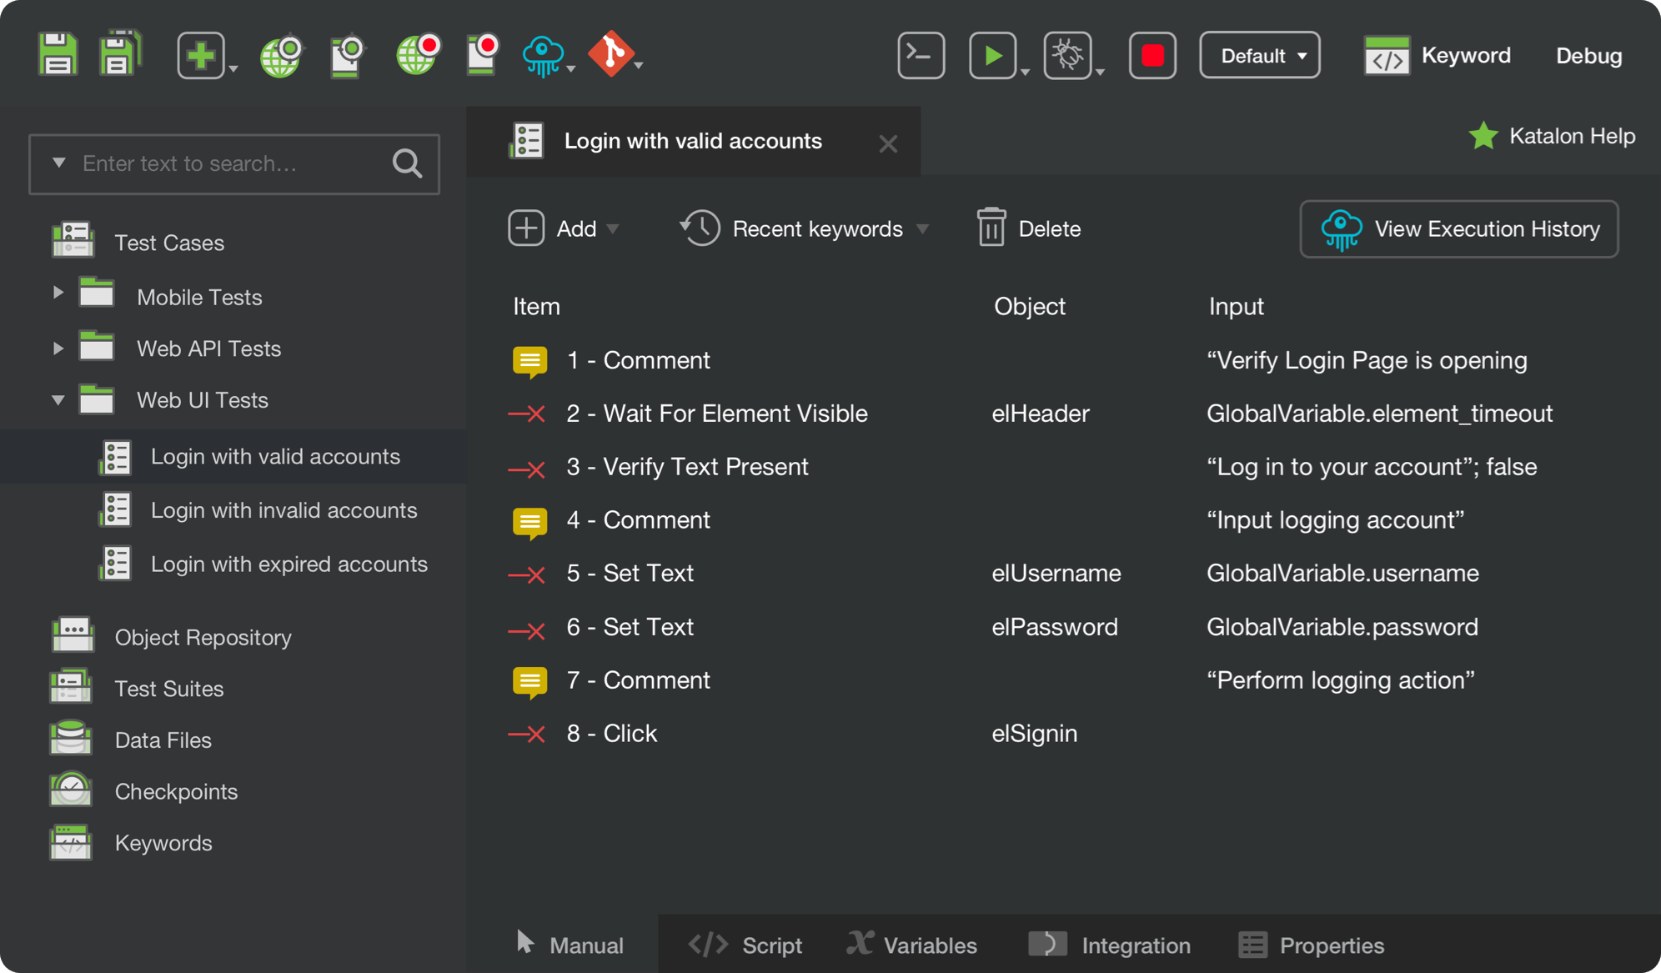Open the Git icon in toolbar
This screenshot has width=1661, height=973.
click(x=611, y=55)
